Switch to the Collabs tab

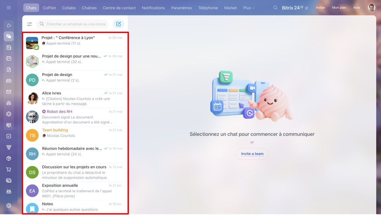69,8
